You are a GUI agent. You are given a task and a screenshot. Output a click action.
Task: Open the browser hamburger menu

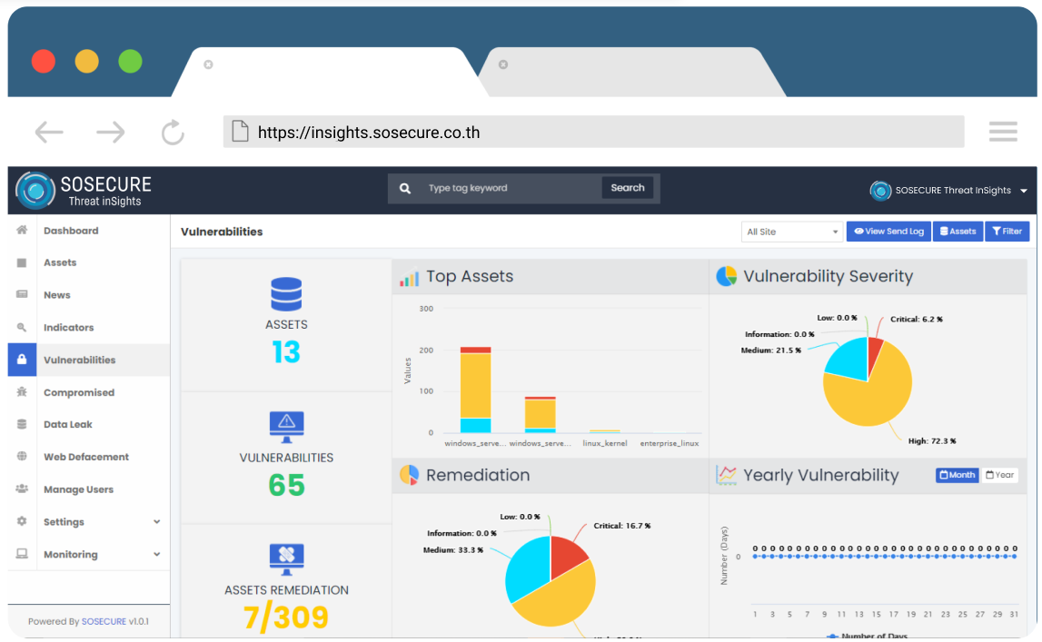point(1003,133)
